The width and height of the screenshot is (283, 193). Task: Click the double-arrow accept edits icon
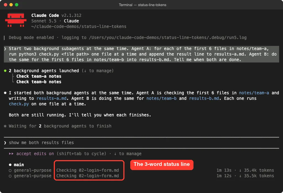coord(11,154)
